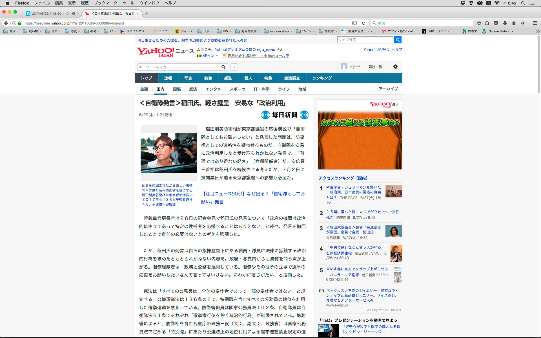Screen dimensions: 541x338
Task: Toggle reader view icon in address bar
Action: click(x=354, y=23)
